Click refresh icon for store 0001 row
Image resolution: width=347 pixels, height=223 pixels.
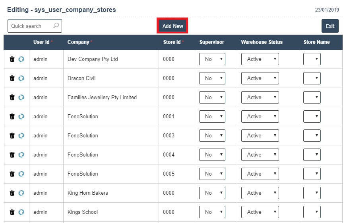21,117
